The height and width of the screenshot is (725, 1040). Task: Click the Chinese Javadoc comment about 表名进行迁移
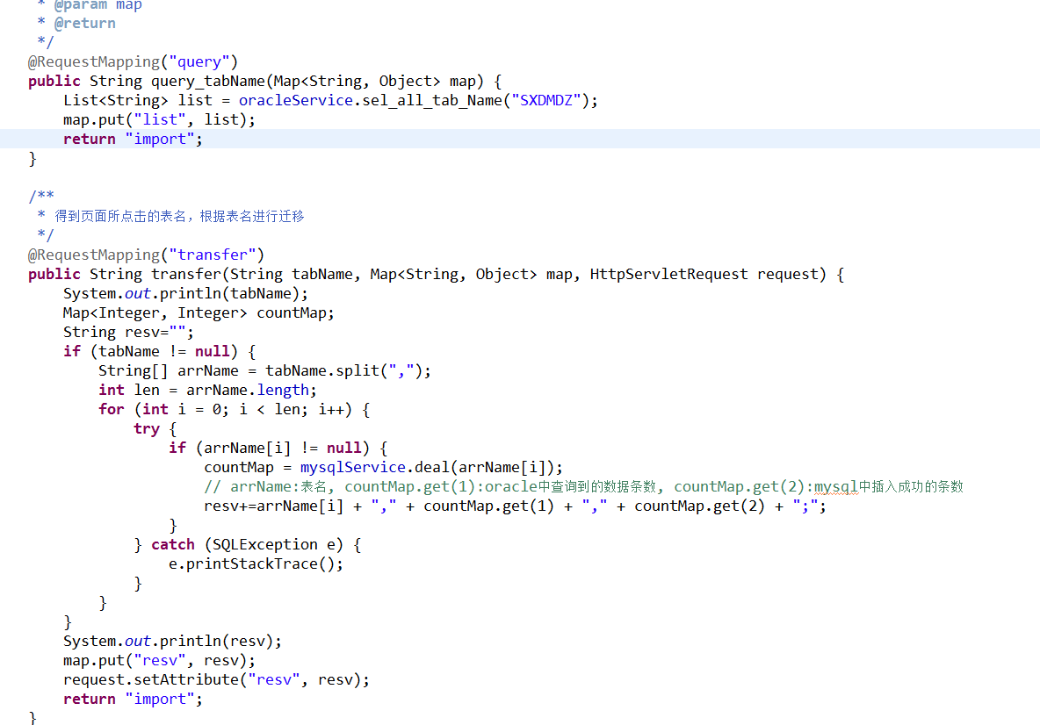[179, 216]
